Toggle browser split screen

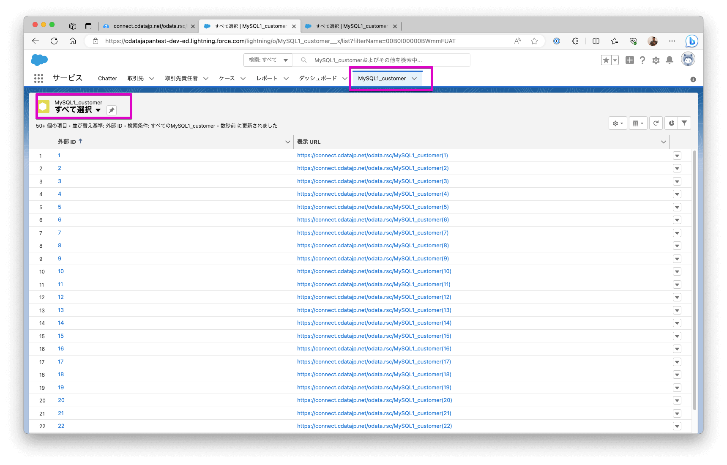(x=596, y=41)
